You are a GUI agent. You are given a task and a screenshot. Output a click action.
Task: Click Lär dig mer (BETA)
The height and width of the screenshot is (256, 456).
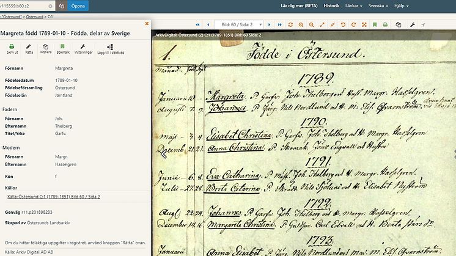click(x=299, y=5)
